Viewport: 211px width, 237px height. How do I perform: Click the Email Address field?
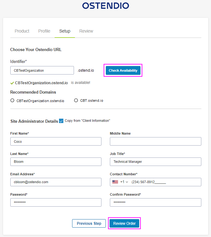click(56, 182)
